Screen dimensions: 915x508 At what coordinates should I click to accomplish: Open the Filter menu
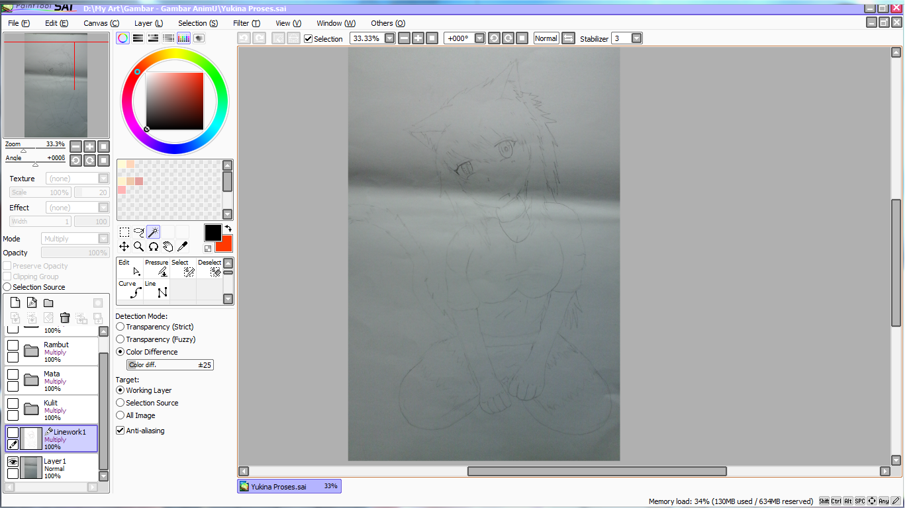click(246, 23)
